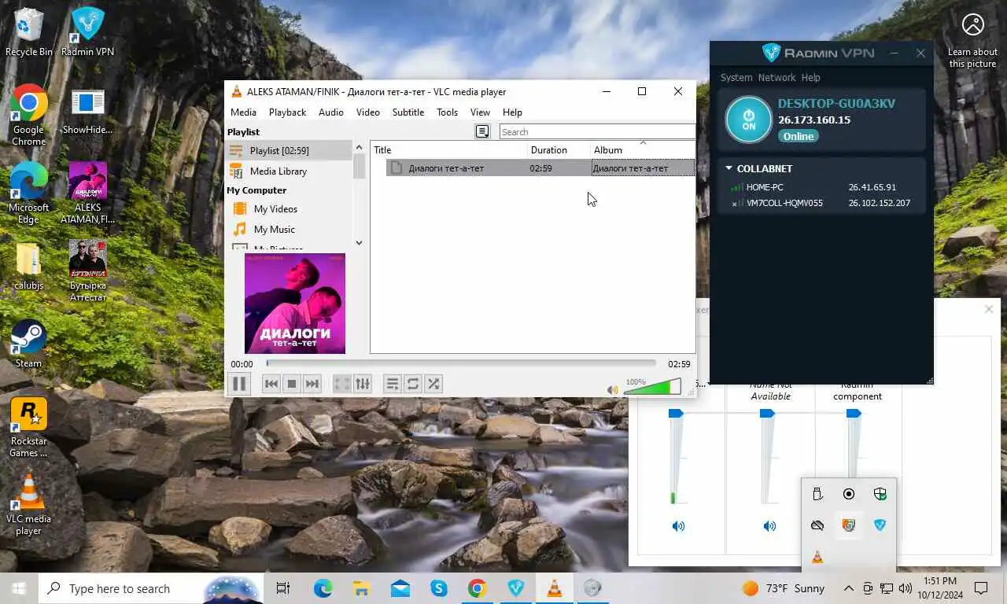Open Radmin VPN Help menu
The height and width of the screenshot is (604, 1007).
pos(810,77)
